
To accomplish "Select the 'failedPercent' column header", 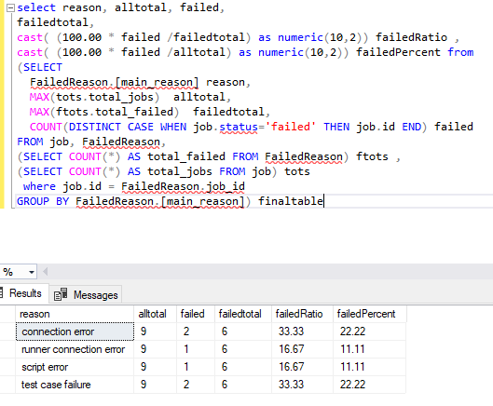I will point(369,314).
